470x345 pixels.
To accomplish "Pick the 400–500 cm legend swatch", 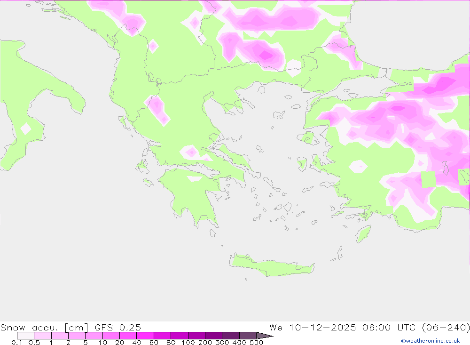I will 248,336.
